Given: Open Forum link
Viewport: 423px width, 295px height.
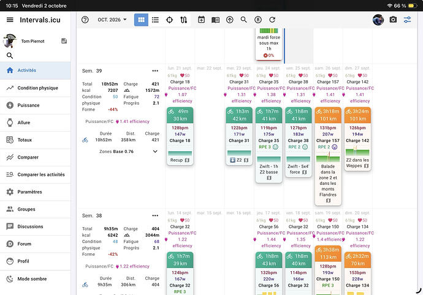Looking at the screenshot, I should pyautogui.click(x=36, y=244).
